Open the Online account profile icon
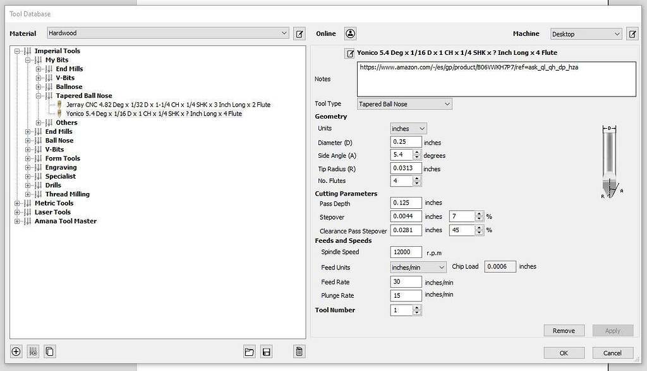 pos(351,33)
